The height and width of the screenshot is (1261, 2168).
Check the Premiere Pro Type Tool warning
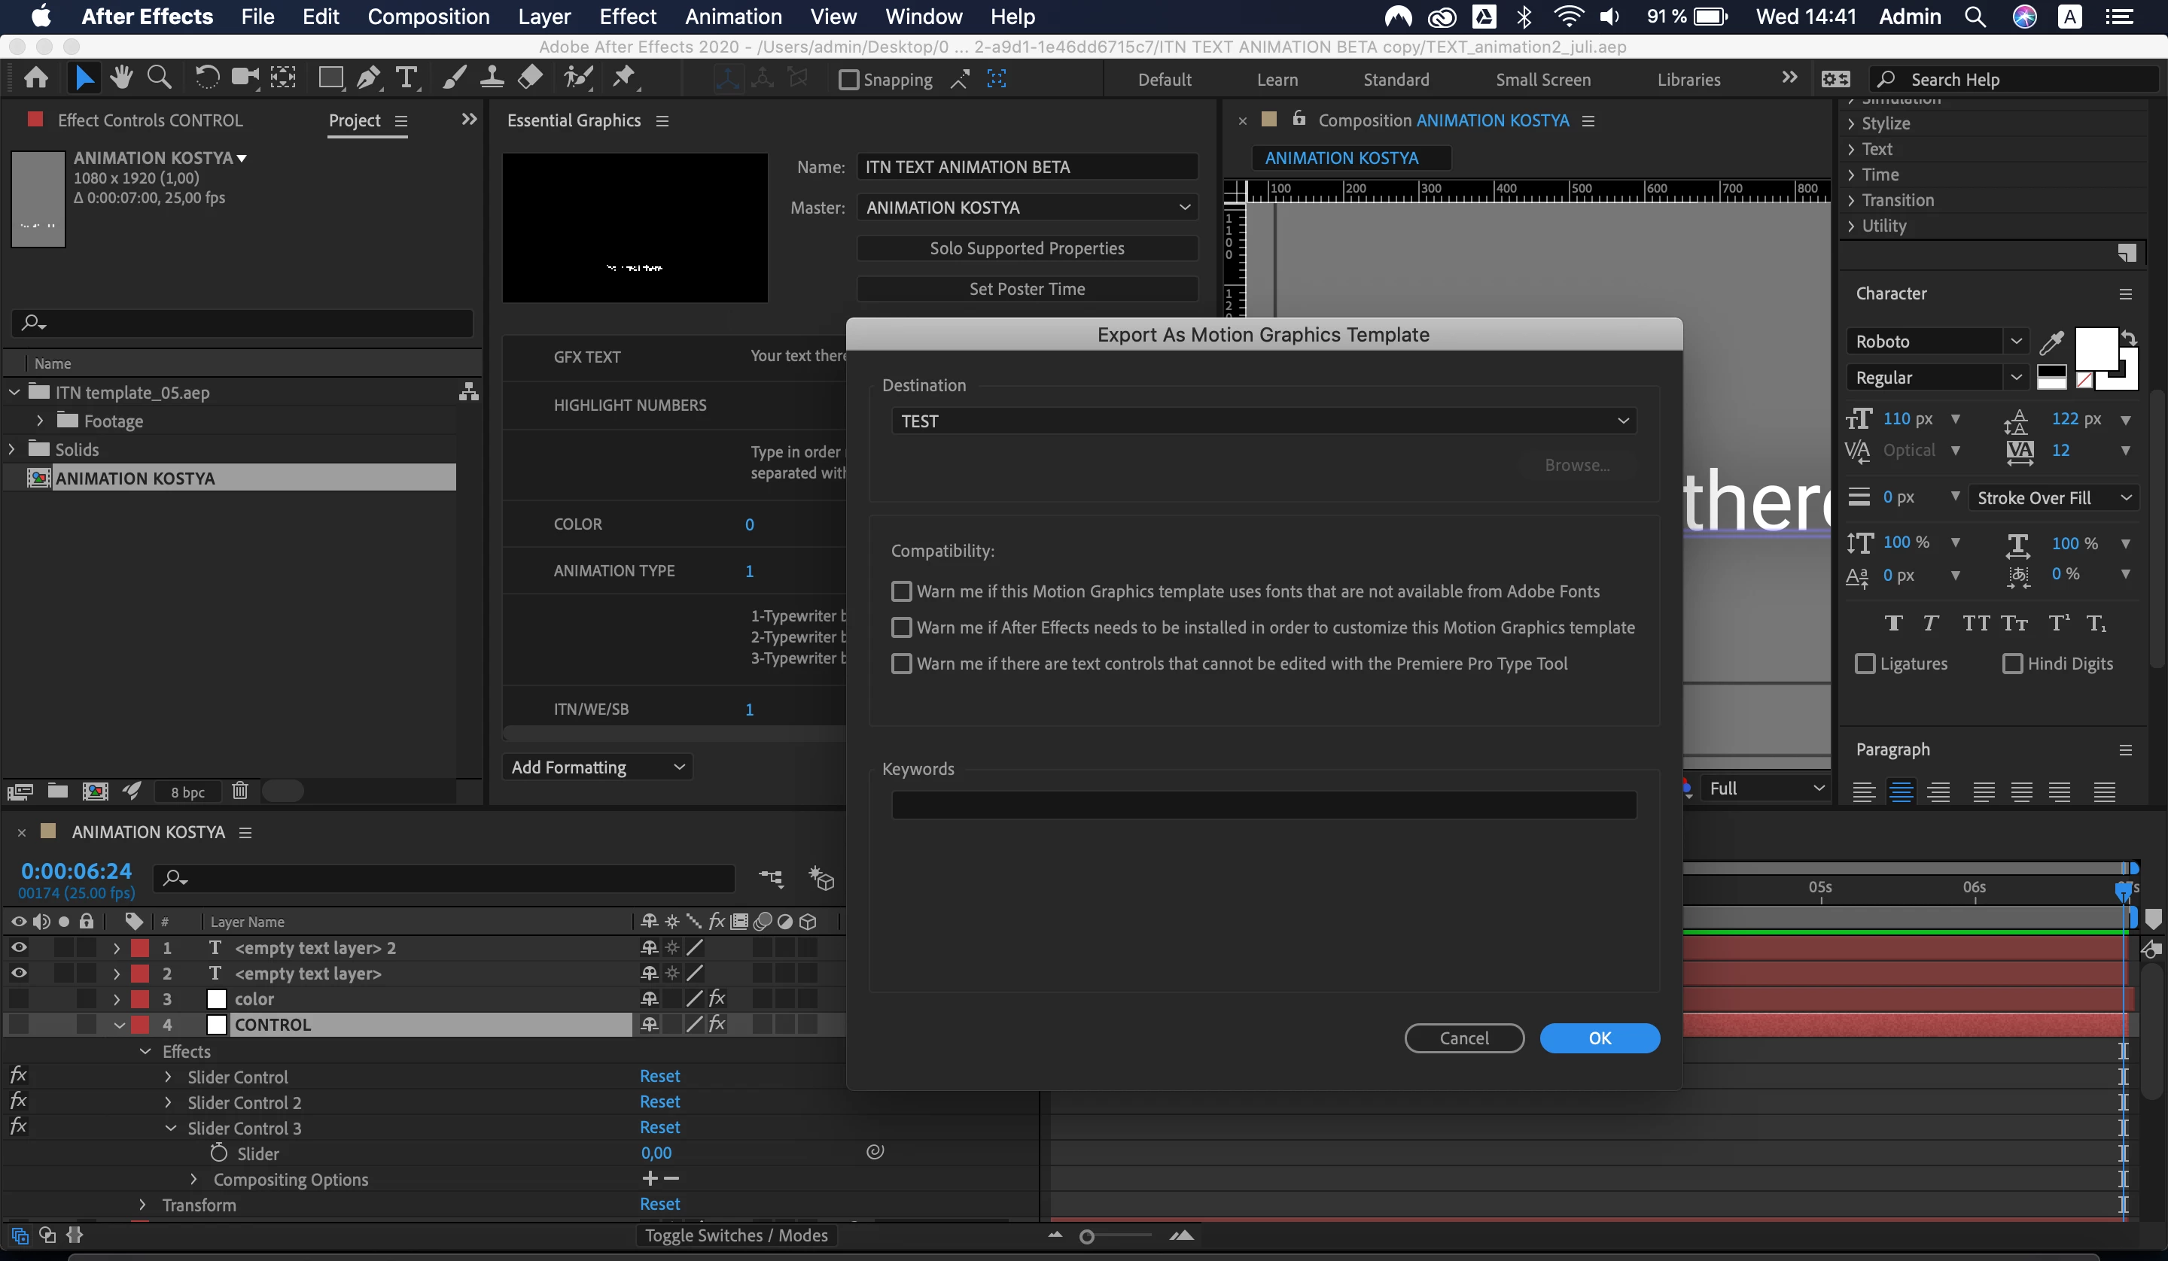(901, 663)
